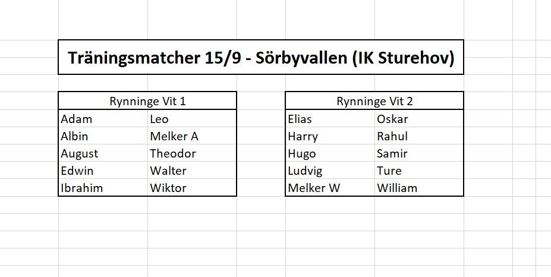Click the Rynninge Vit 2 header cell
The image size is (551, 277).
coord(374,101)
